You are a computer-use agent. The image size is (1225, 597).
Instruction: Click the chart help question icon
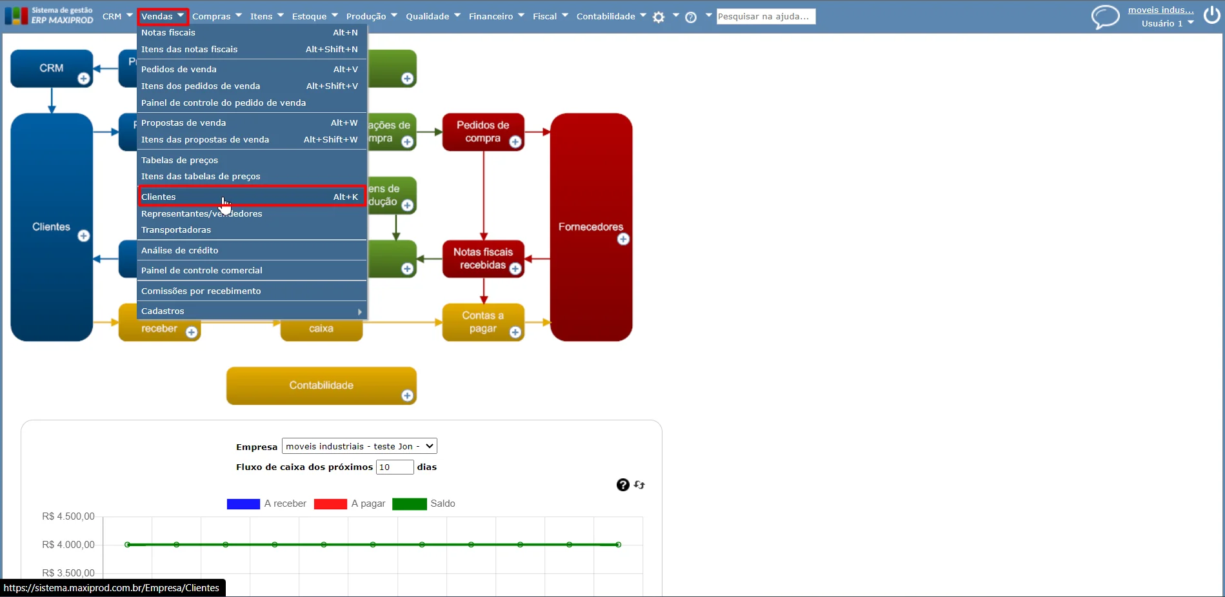pos(622,485)
